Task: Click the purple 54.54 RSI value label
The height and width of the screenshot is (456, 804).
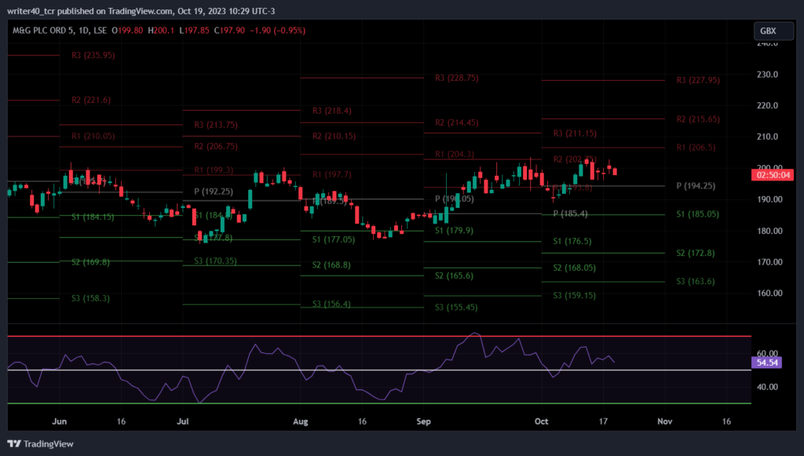Action: tap(766, 363)
